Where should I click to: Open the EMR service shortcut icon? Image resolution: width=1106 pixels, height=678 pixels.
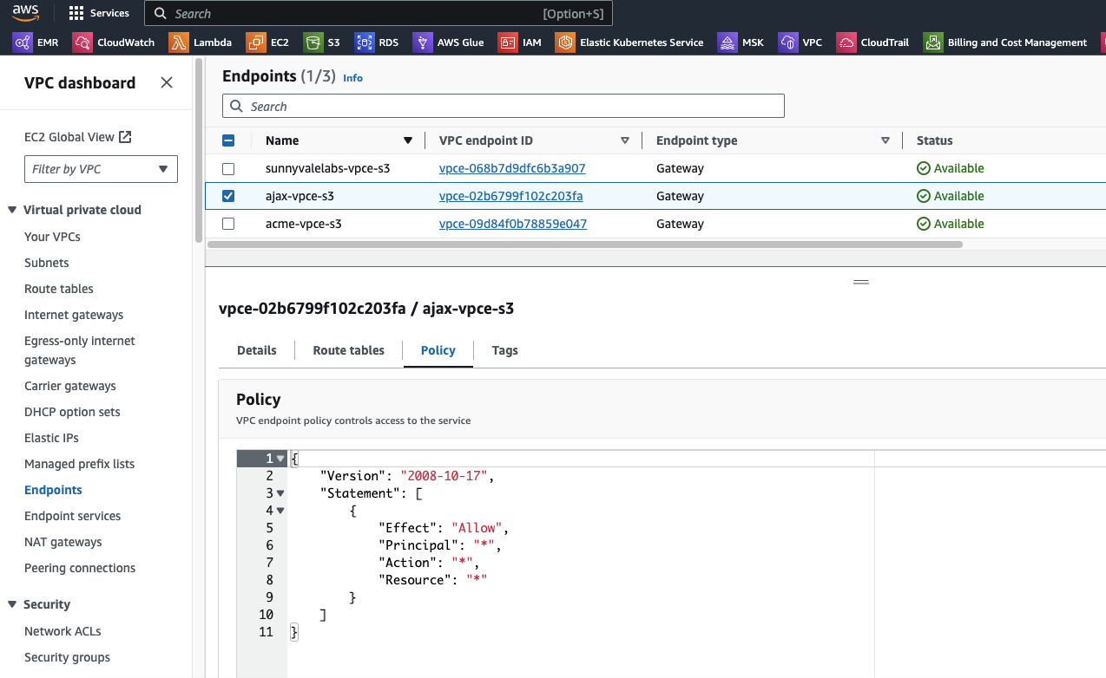23,42
